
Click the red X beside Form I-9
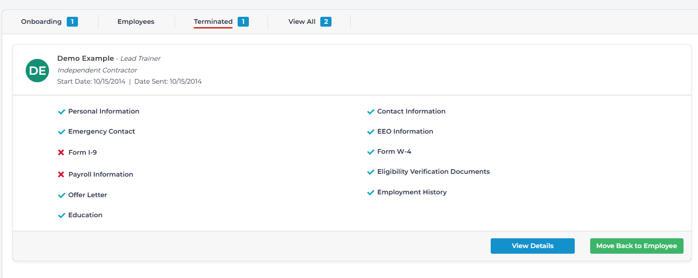[x=61, y=152]
